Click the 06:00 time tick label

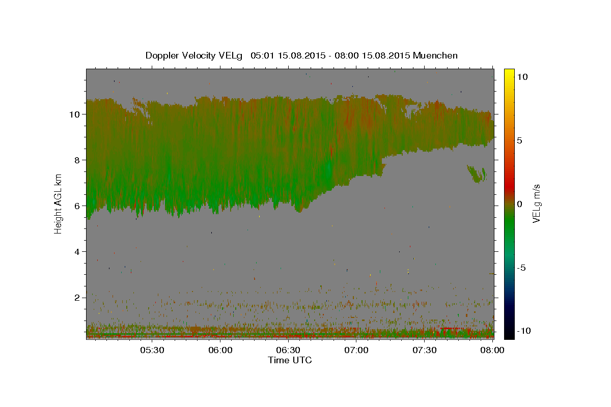click(x=220, y=350)
